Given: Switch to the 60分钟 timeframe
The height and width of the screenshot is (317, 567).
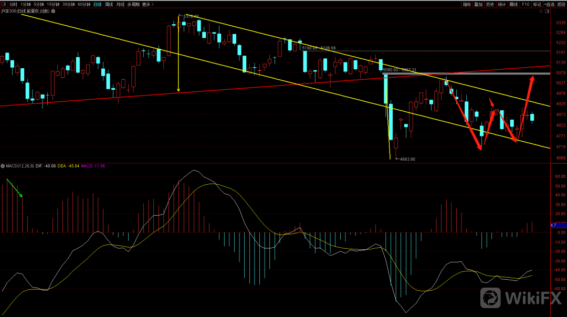Looking at the screenshot, I should click(83, 4).
